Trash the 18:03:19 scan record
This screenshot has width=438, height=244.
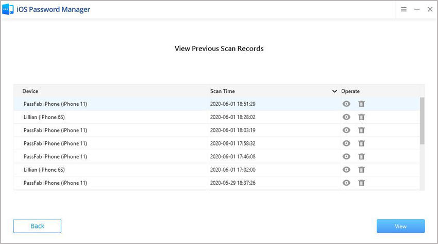point(361,130)
